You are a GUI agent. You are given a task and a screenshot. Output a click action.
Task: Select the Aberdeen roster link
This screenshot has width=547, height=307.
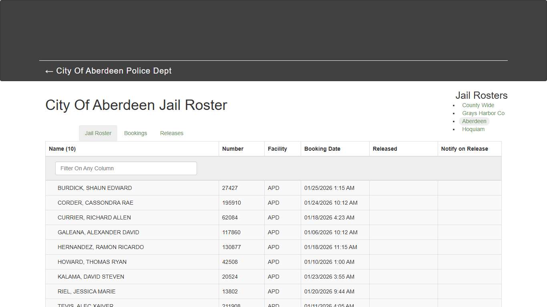tap(474, 121)
